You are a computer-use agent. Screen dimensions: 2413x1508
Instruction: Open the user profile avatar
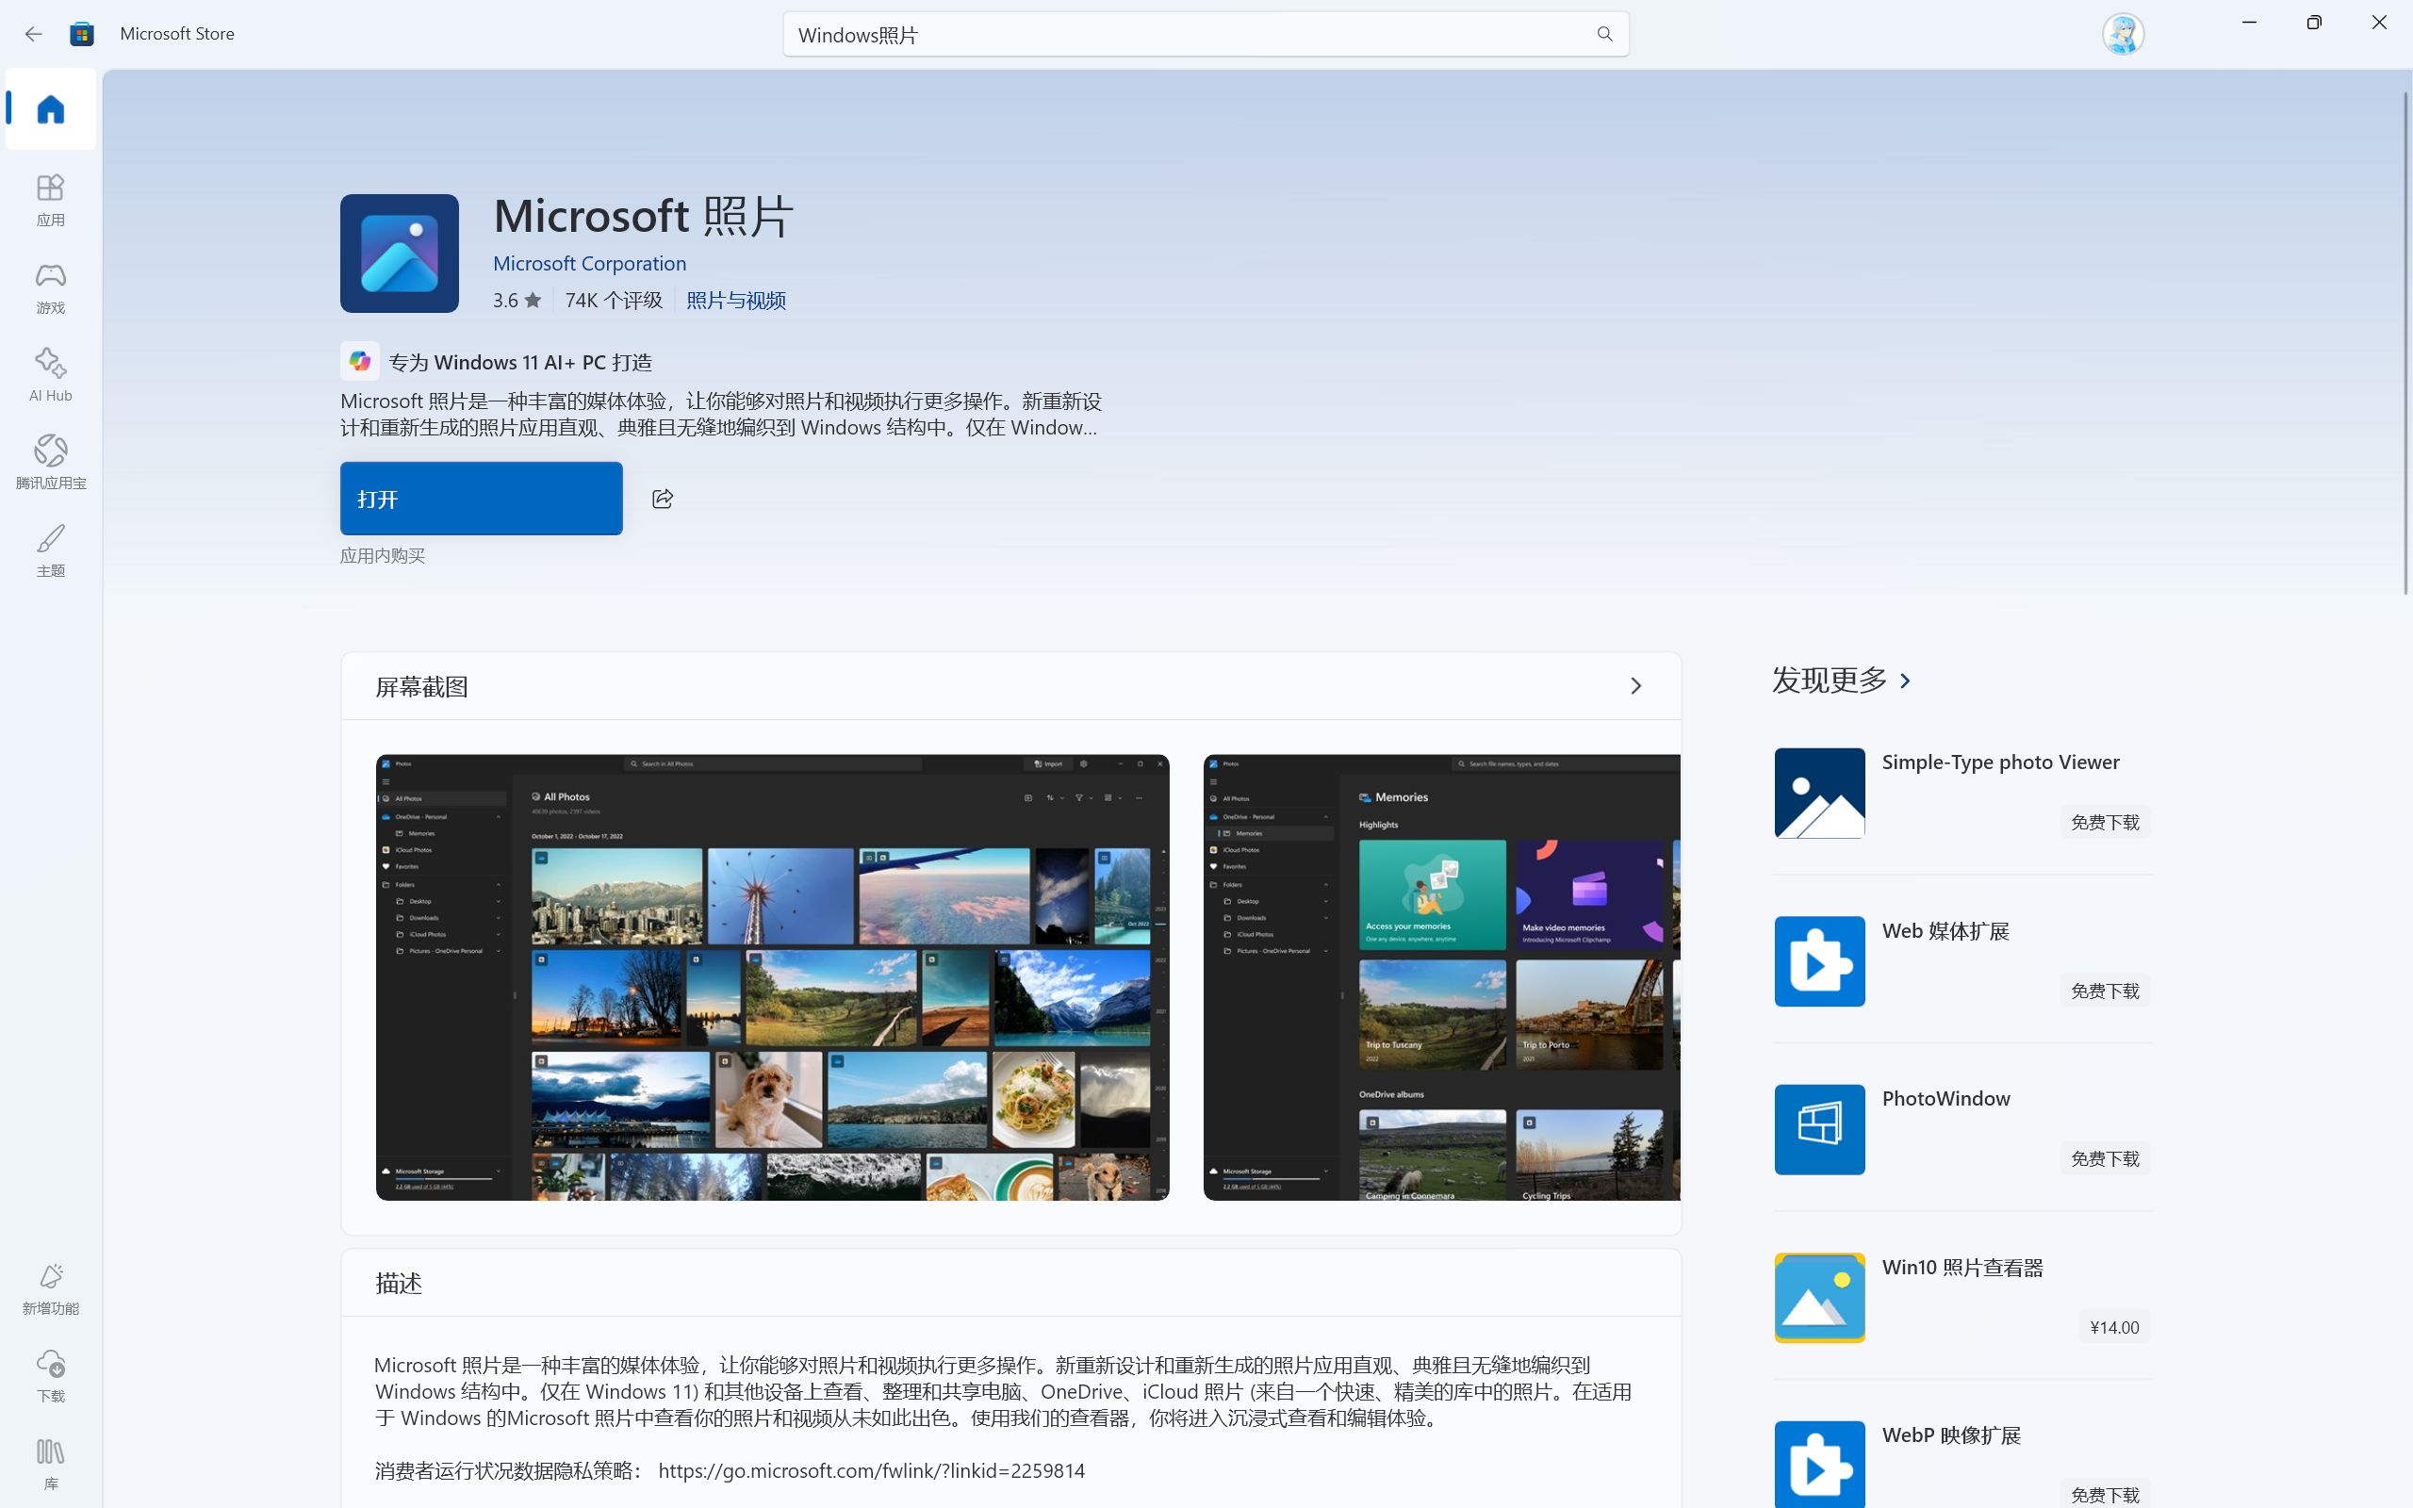(2123, 34)
